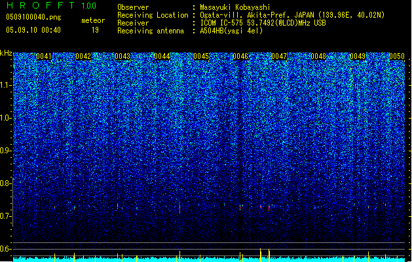Click the 0042 time marker

[83, 56]
